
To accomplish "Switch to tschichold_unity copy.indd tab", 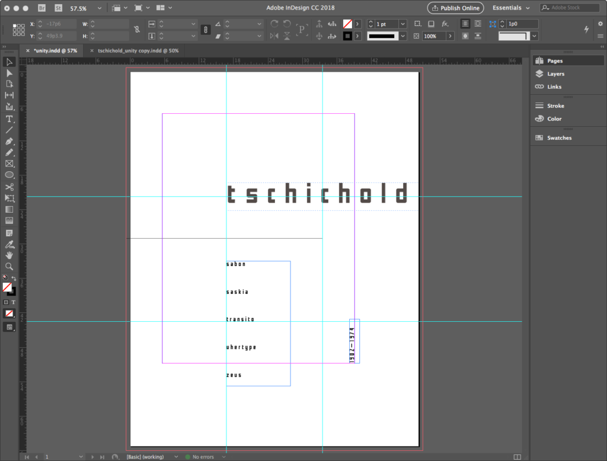I will pos(138,51).
